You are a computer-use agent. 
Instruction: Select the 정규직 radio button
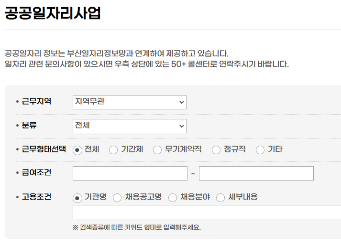pos(216,150)
